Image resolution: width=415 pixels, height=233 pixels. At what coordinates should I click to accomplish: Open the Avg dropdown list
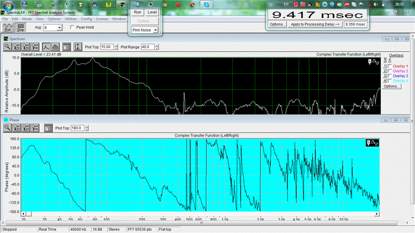[60, 27]
